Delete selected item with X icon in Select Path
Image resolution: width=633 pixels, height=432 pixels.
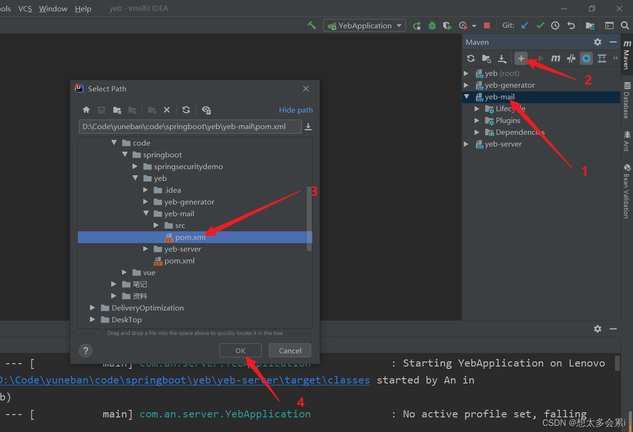[x=166, y=110]
